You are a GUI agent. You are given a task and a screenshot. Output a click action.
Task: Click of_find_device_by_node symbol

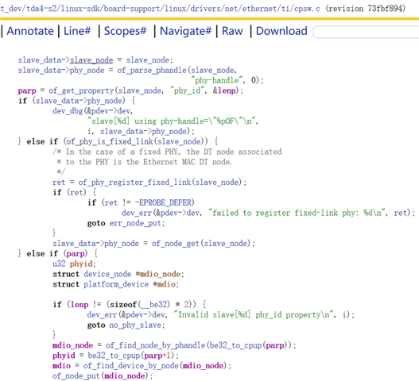[x=130, y=366]
